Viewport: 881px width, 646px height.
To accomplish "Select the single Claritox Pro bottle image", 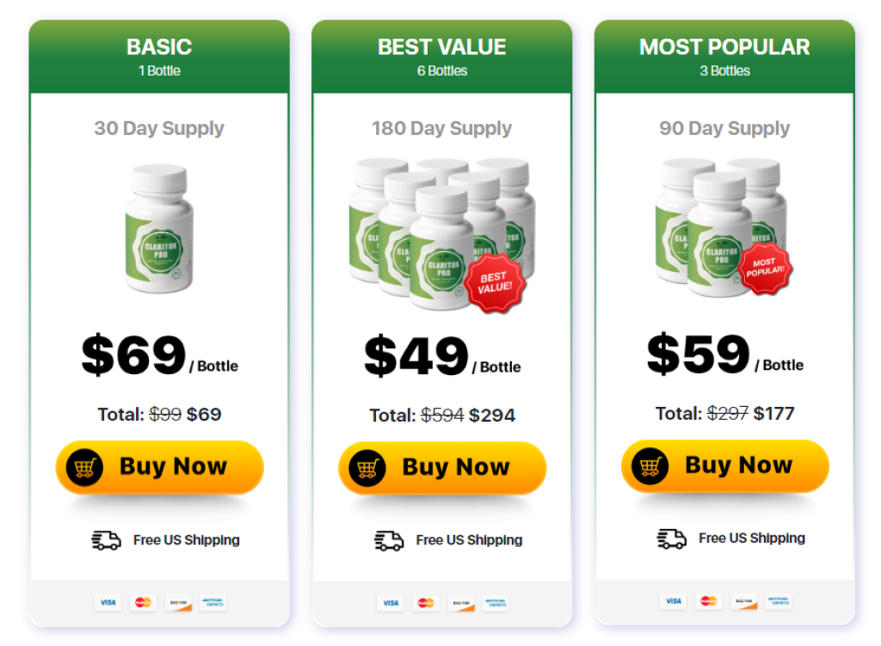I will [159, 227].
